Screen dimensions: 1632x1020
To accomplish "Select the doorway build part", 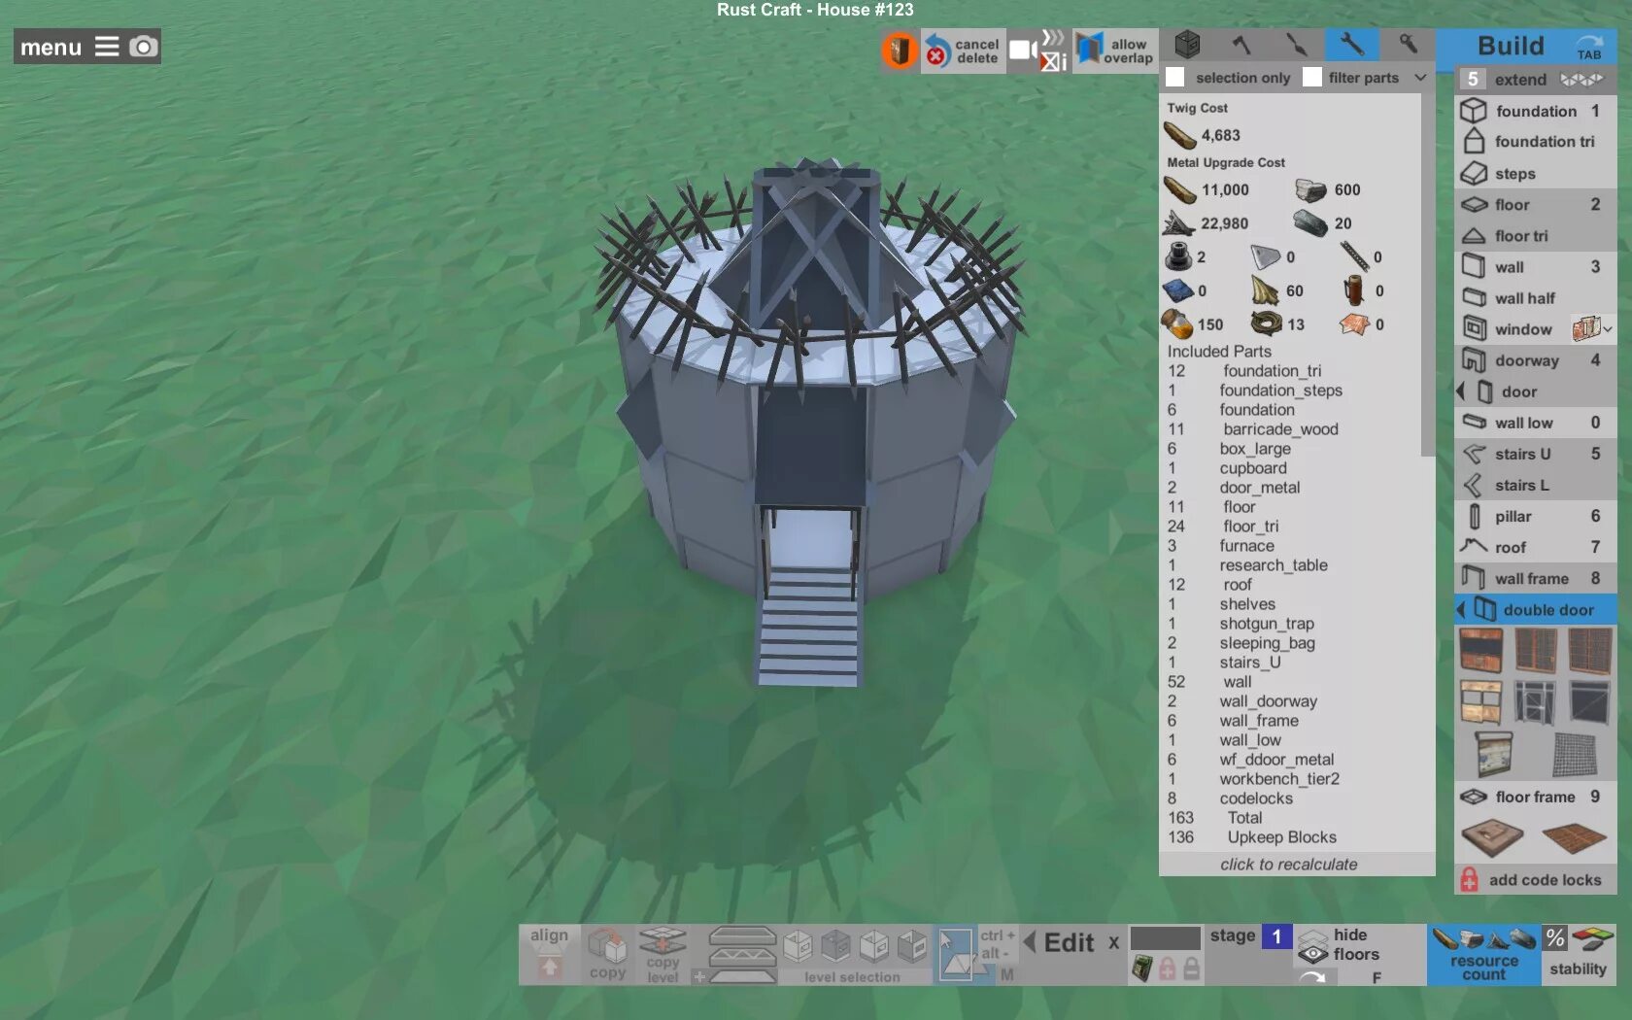I will click(1536, 360).
